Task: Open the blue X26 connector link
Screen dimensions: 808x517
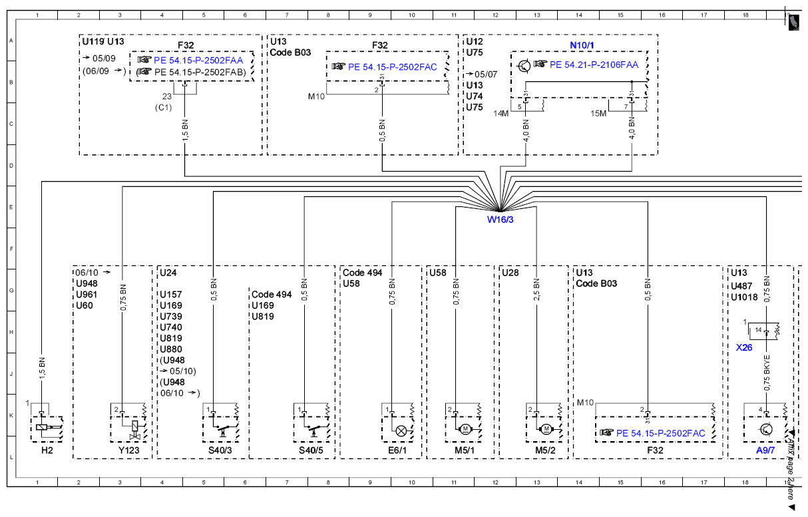Action: pos(744,347)
